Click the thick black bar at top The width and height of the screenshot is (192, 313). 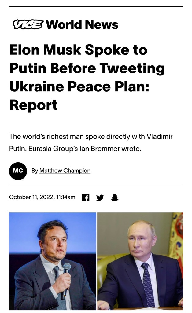coord(96,6)
